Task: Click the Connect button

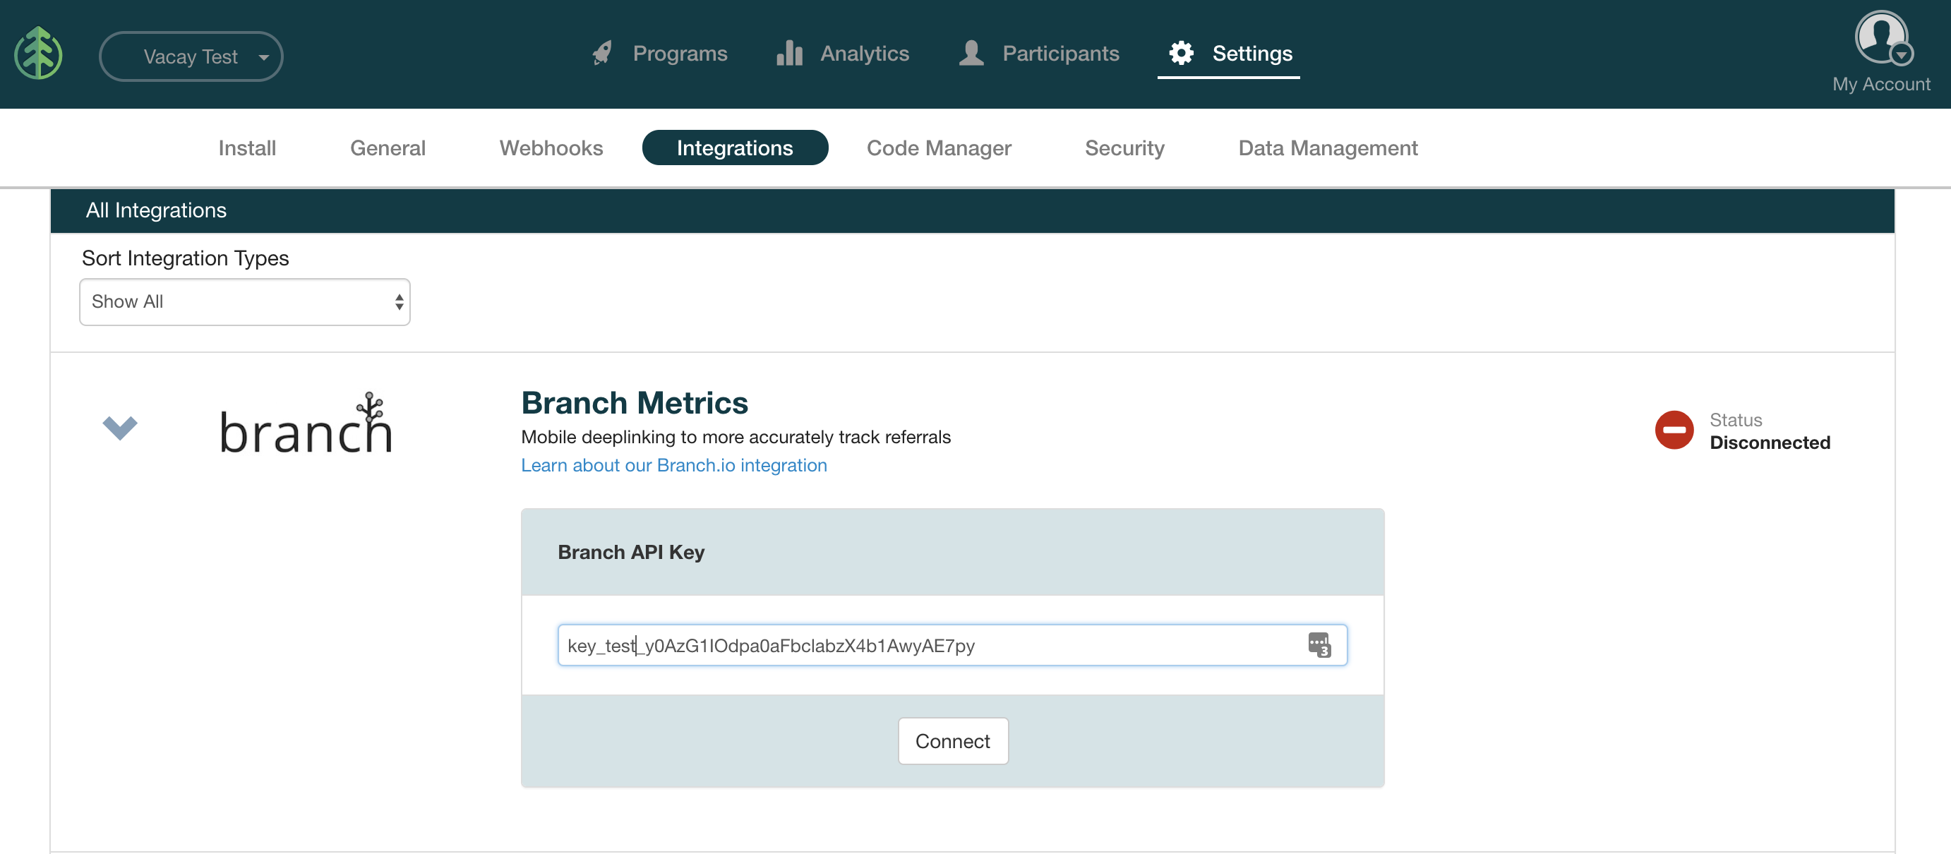Action: pos(953,741)
